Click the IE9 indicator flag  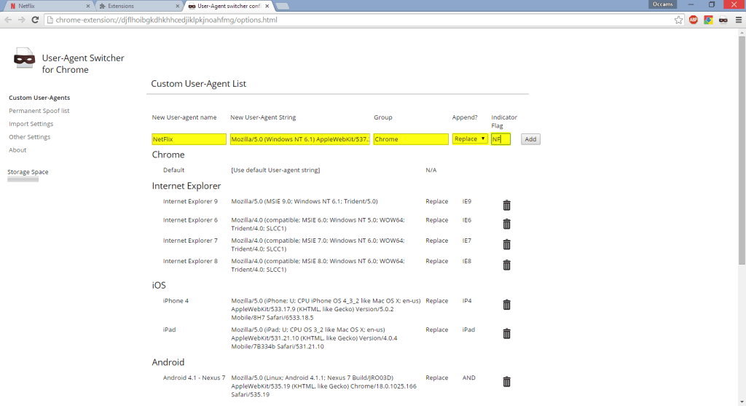[467, 201]
